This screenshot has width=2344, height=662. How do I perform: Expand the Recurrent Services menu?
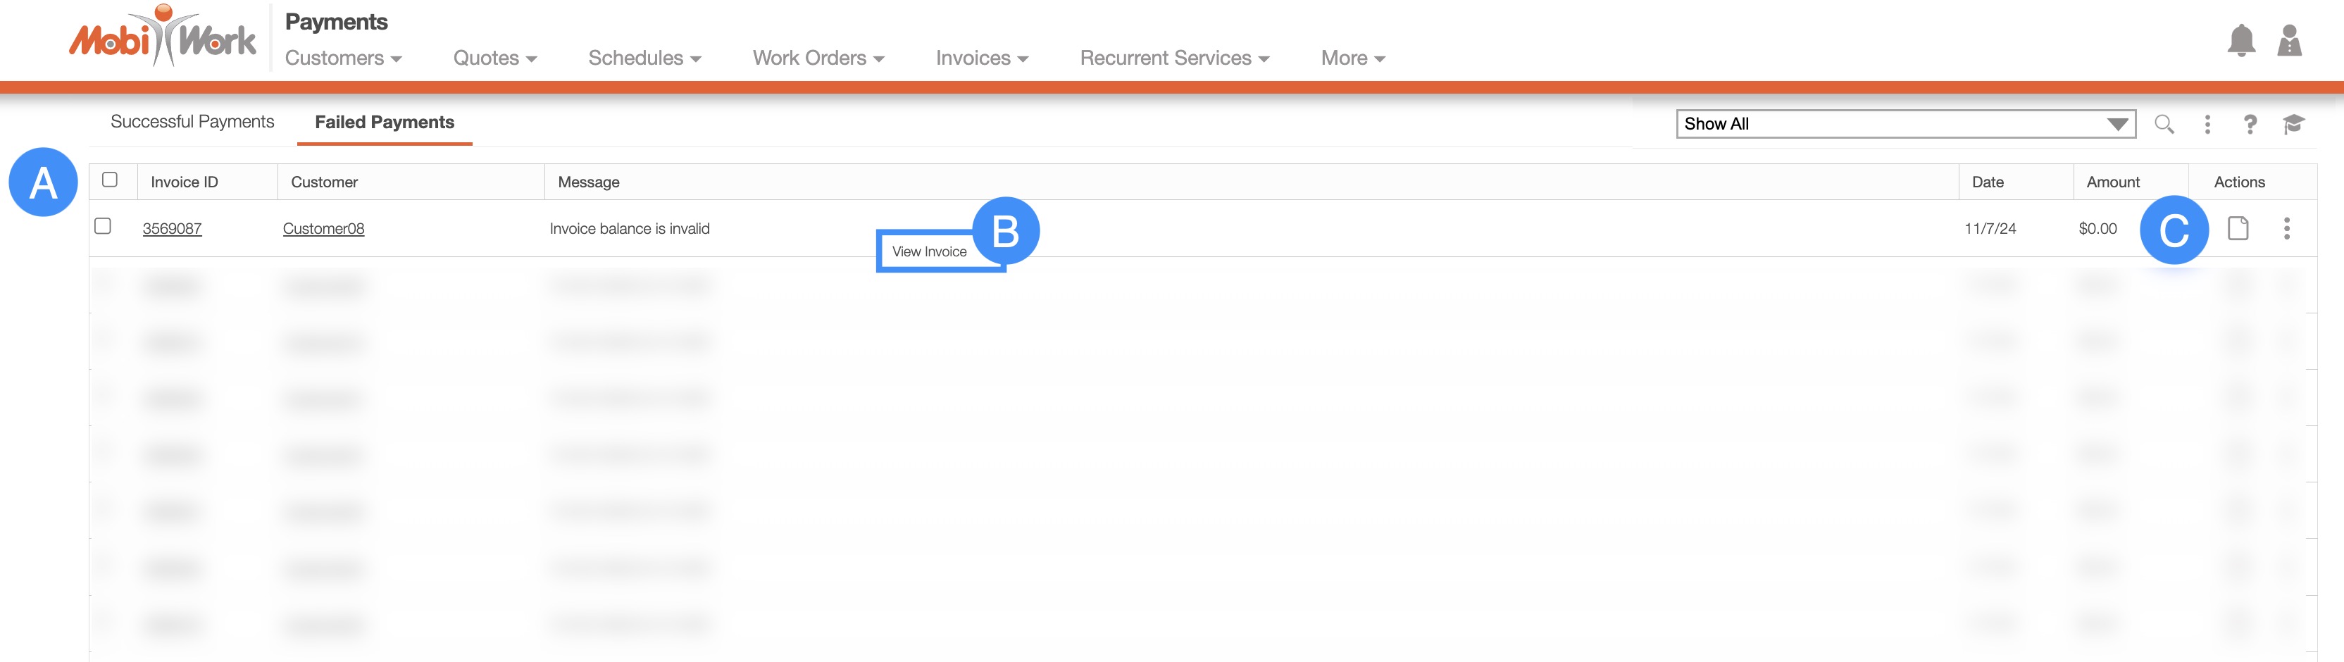coord(1174,58)
